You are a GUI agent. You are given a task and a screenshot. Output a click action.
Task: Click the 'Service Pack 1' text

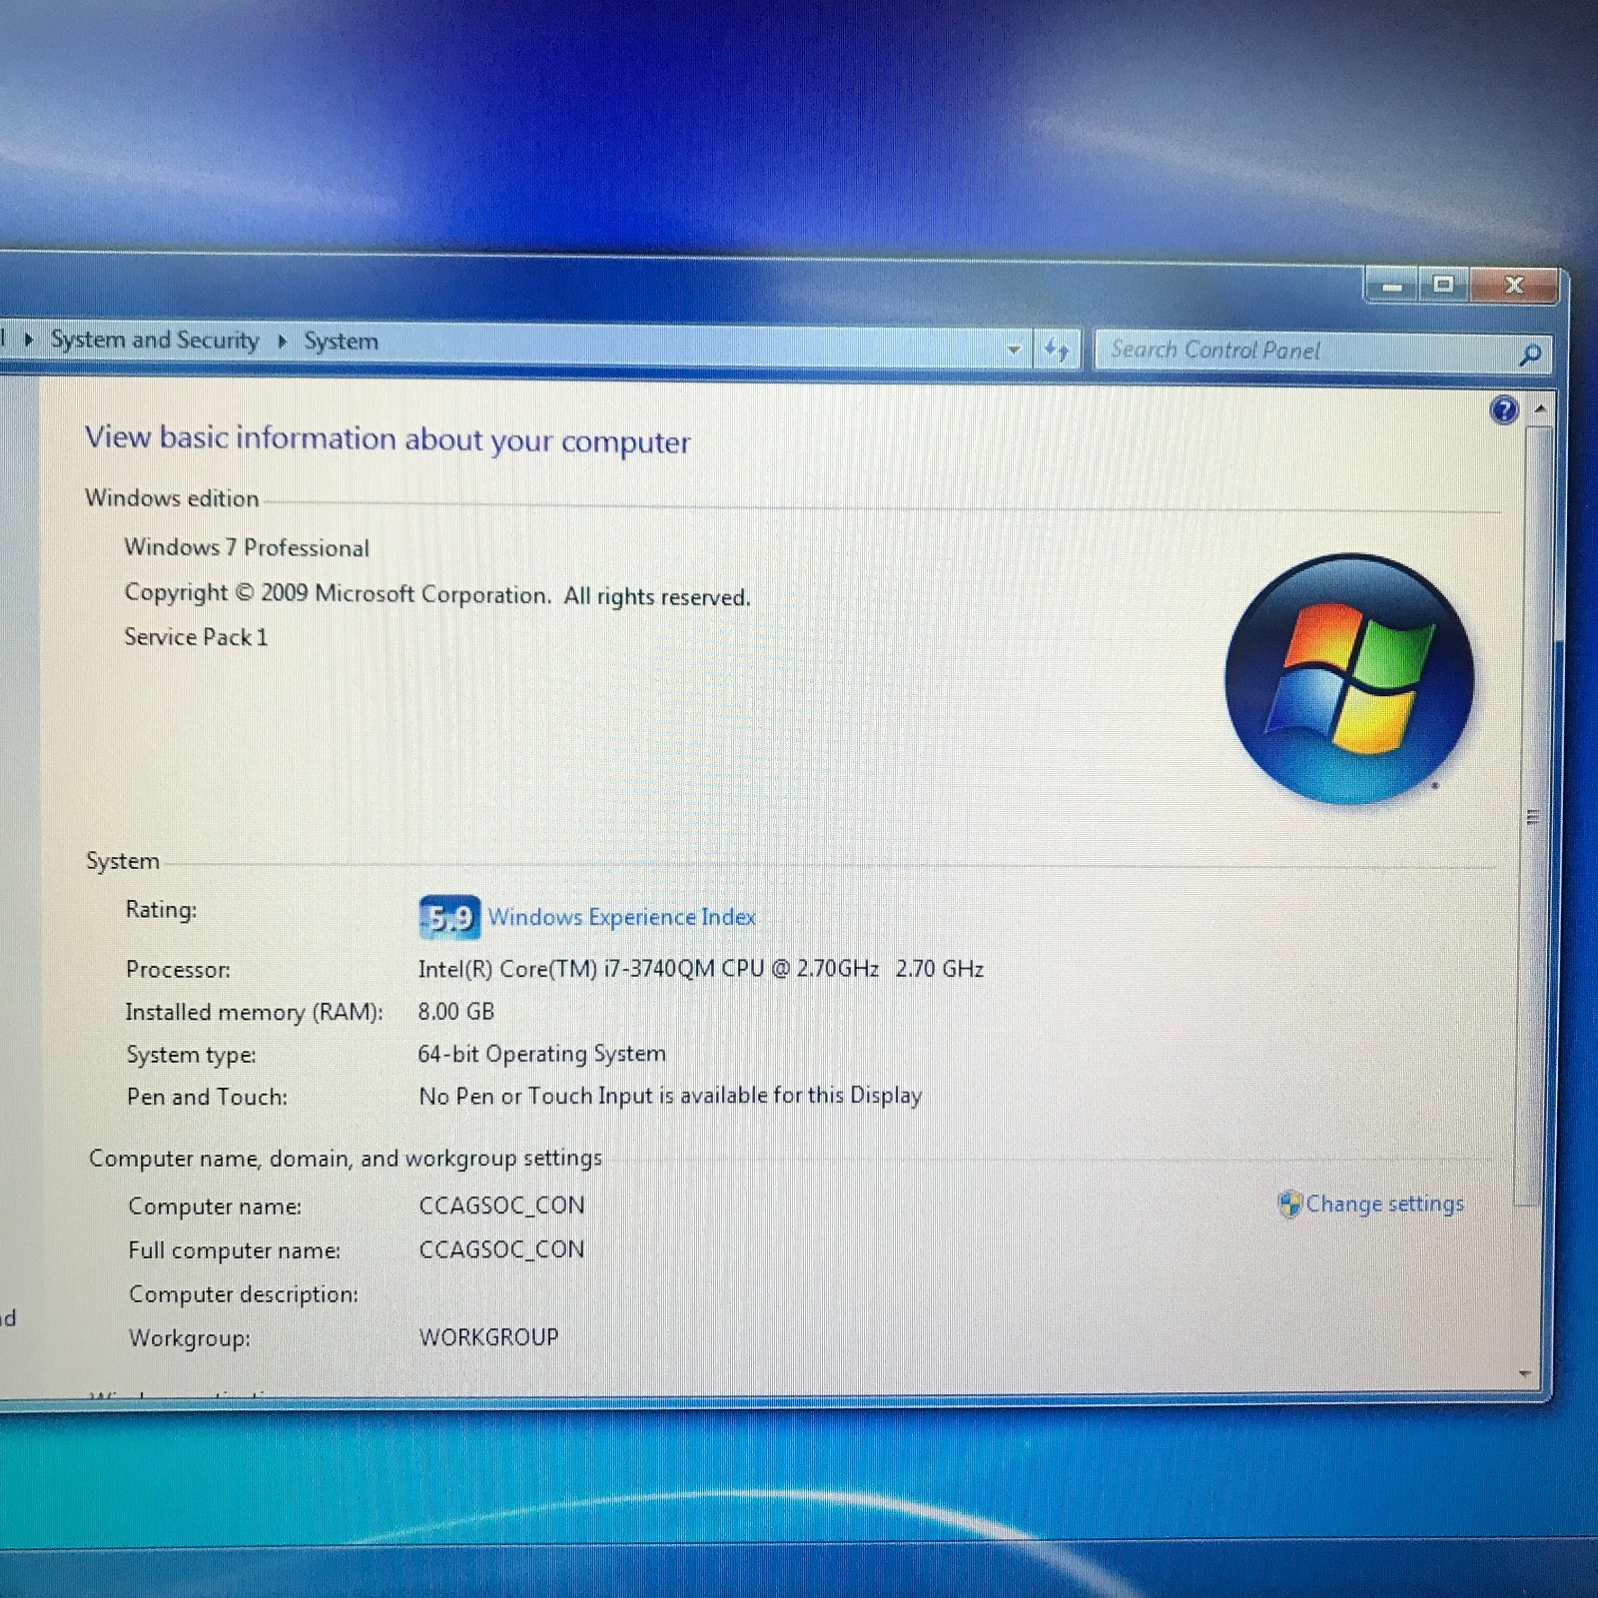click(x=196, y=637)
